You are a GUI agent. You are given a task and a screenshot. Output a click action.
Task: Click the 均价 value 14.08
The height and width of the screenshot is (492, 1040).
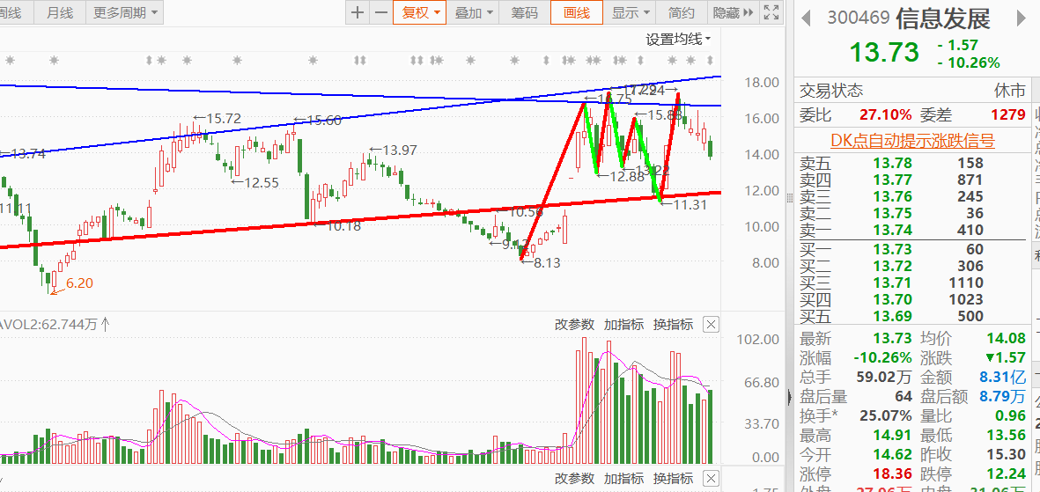pos(1007,340)
